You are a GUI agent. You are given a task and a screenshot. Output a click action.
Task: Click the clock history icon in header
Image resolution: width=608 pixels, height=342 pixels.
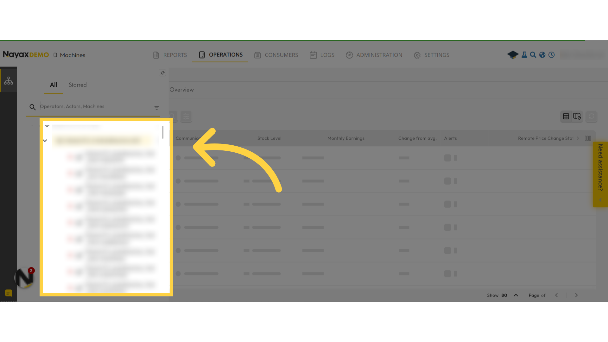tap(552, 55)
